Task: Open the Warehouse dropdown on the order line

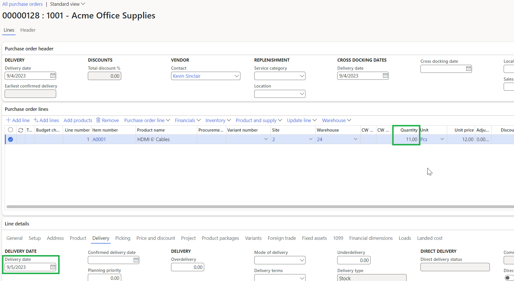Action: (x=355, y=139)
